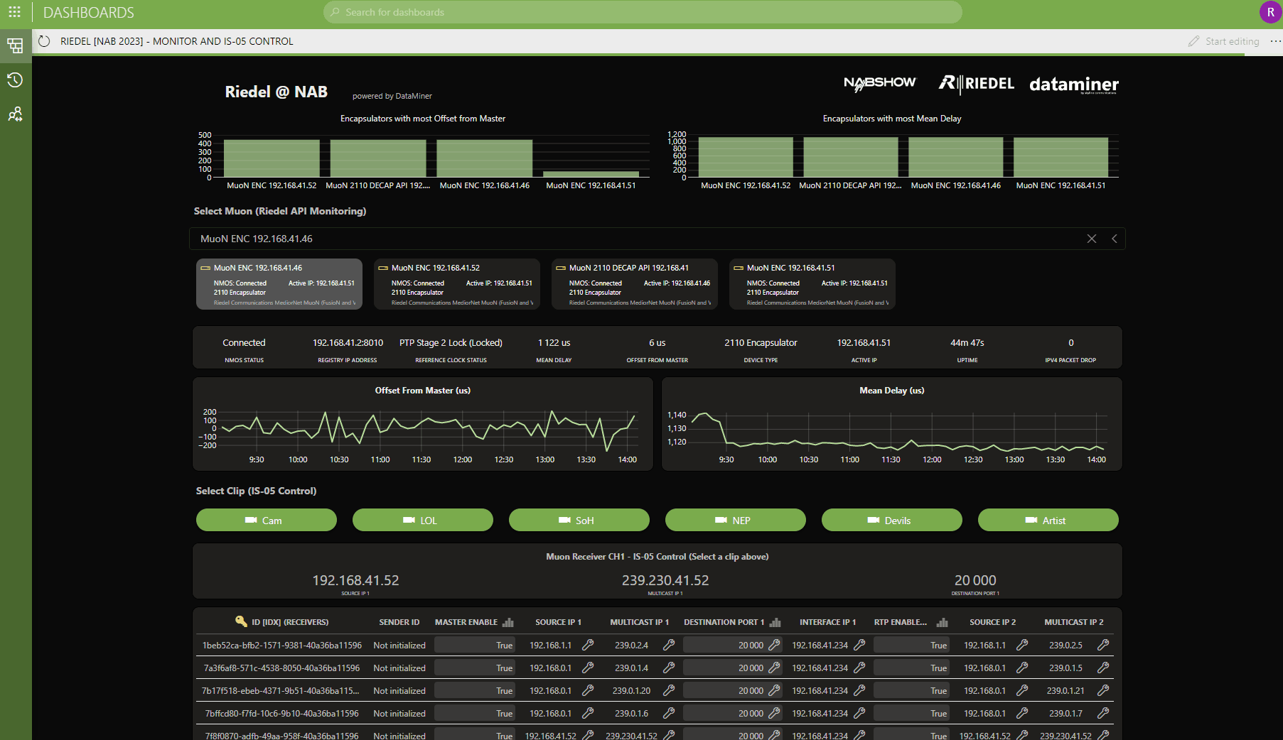Screen dimensions: 1283x740
Task: Select the Artist clip button
Action: [1048, 520]
